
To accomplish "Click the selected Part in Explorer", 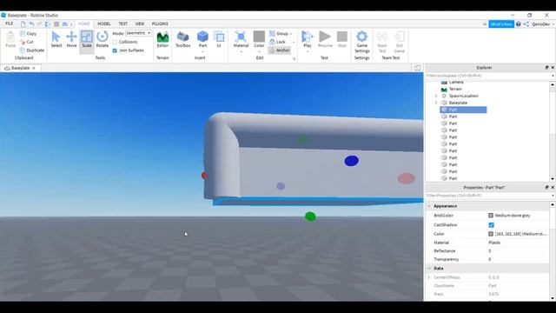I will coord(463,110).
